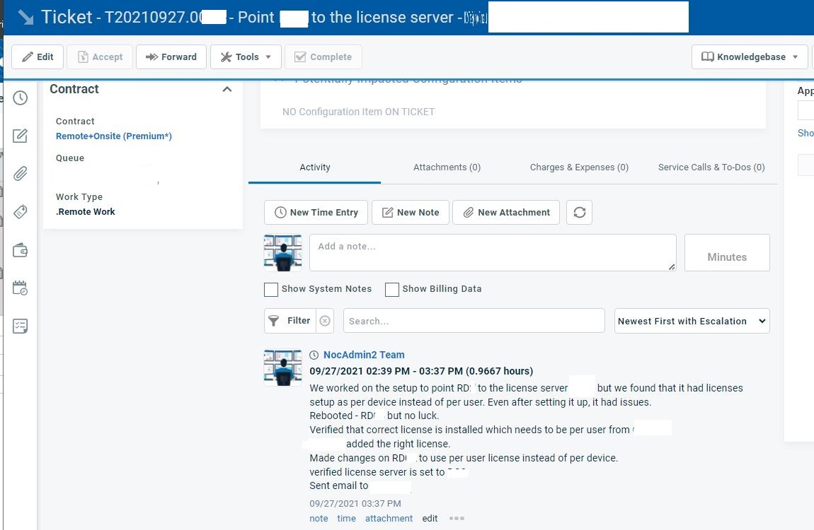Open the Remote+Onsite (Premium*) contract link
The width and height of the screenshot is (814, 530).
click(x=114, y=136)
